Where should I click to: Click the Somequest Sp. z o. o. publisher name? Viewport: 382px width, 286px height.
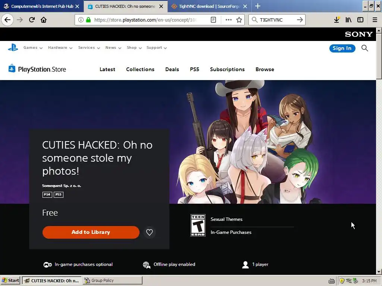[62, 185]
